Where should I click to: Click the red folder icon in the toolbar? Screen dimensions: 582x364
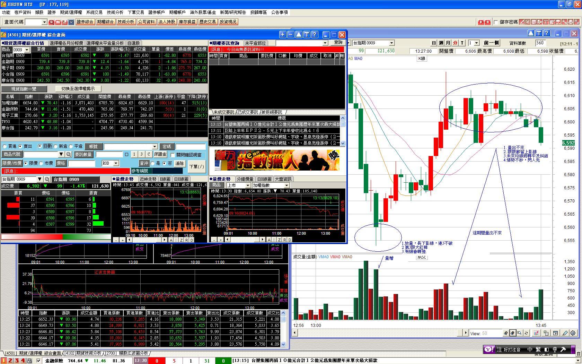[x=58, y=22]
